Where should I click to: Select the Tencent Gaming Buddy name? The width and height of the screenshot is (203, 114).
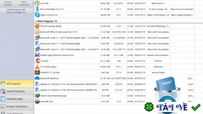51,26
